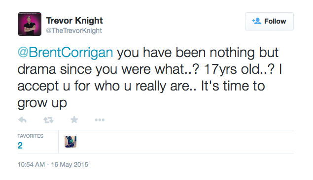Open Trevor Knight's profile picture
Screen dimensions: 313x180
coord(30,24)
